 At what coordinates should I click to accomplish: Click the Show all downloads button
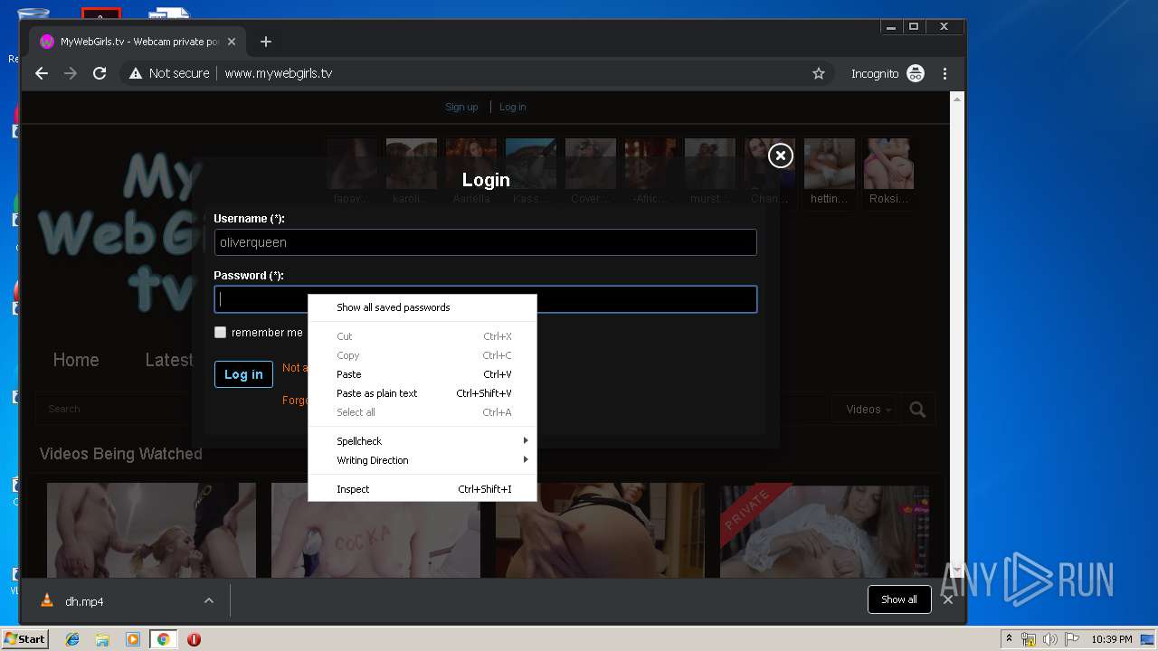[x=899, y=599]
